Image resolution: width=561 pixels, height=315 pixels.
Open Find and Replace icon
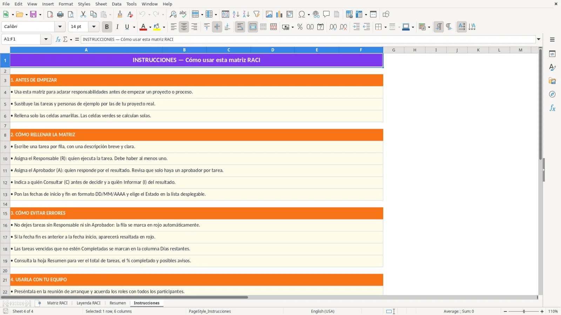pyautogui.click(x=173, y=14)
